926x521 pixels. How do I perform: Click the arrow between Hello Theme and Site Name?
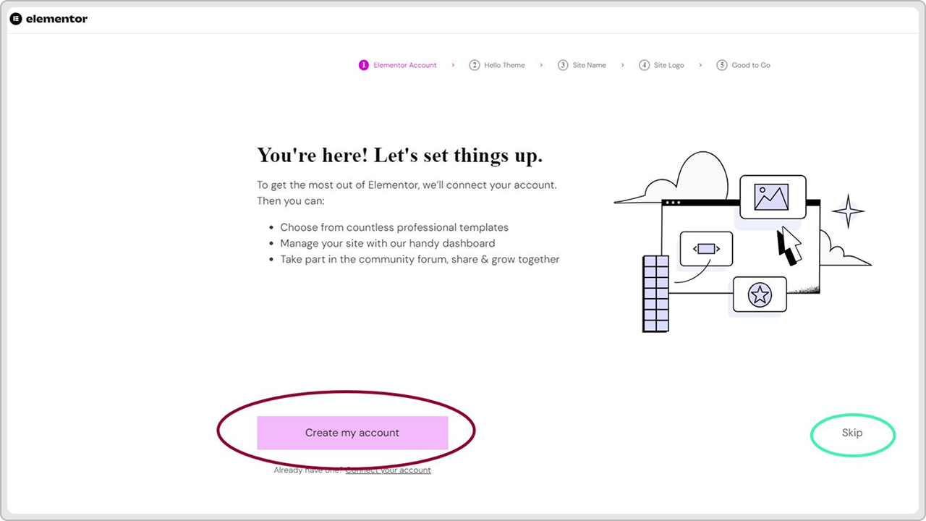tap(541, 64)
